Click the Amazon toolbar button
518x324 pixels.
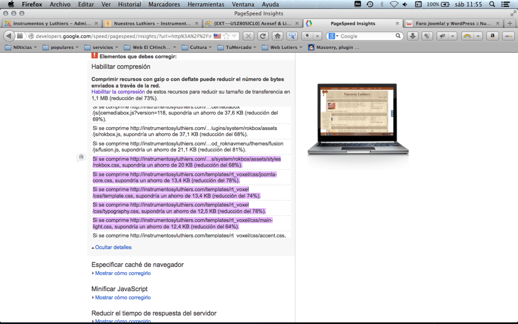pos(493,36)
